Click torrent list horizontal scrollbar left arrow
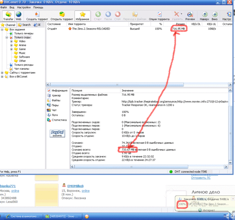235x220 pixels. pos(48,85)
